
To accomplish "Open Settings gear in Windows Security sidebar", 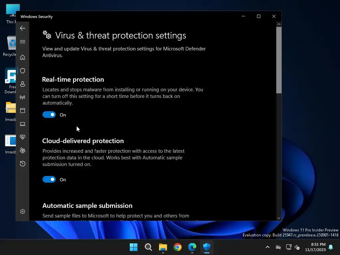I will [x=23, y=212].
